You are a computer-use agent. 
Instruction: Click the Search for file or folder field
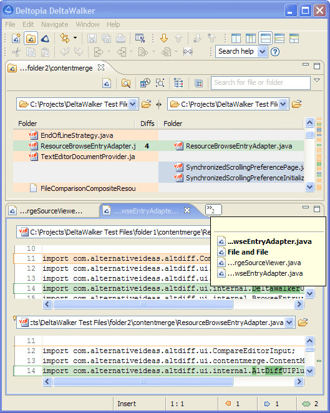(x=261, y=83)
